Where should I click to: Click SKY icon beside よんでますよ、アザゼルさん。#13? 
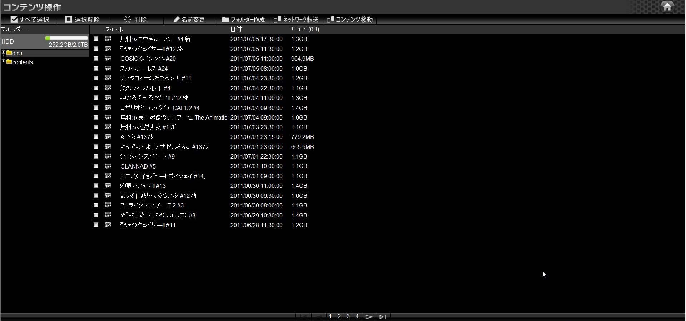(108, 146)
